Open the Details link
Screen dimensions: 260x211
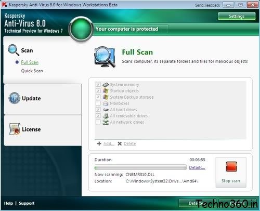click(x=197, y=167)
